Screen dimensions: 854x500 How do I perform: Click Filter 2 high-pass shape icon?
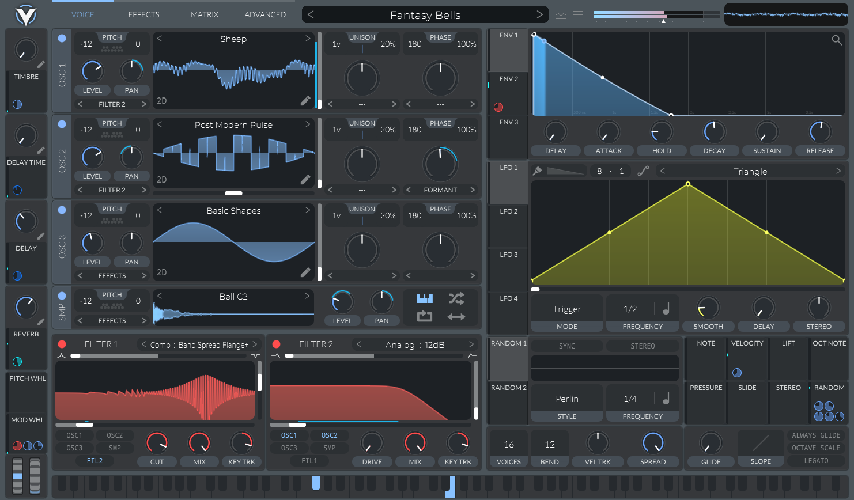(473, 356)
